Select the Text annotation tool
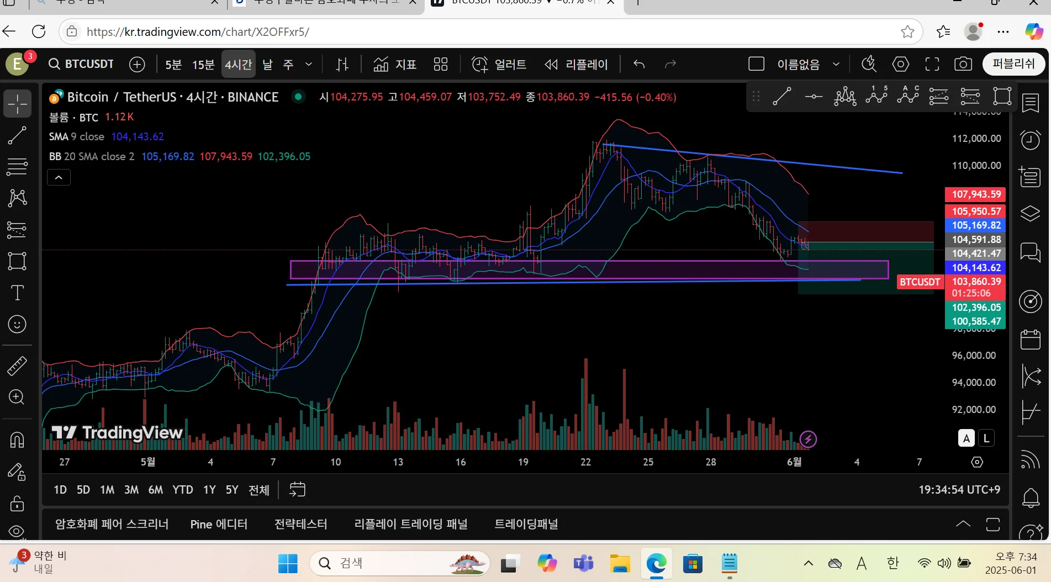The image size is (1051, 582). click(x=17, y=293)
